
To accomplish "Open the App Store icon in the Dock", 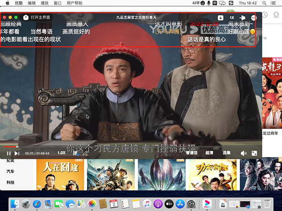I will click(x=180, y=203).
